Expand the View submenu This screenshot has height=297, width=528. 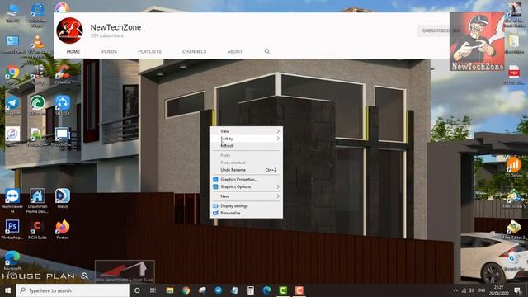[246, 131]
